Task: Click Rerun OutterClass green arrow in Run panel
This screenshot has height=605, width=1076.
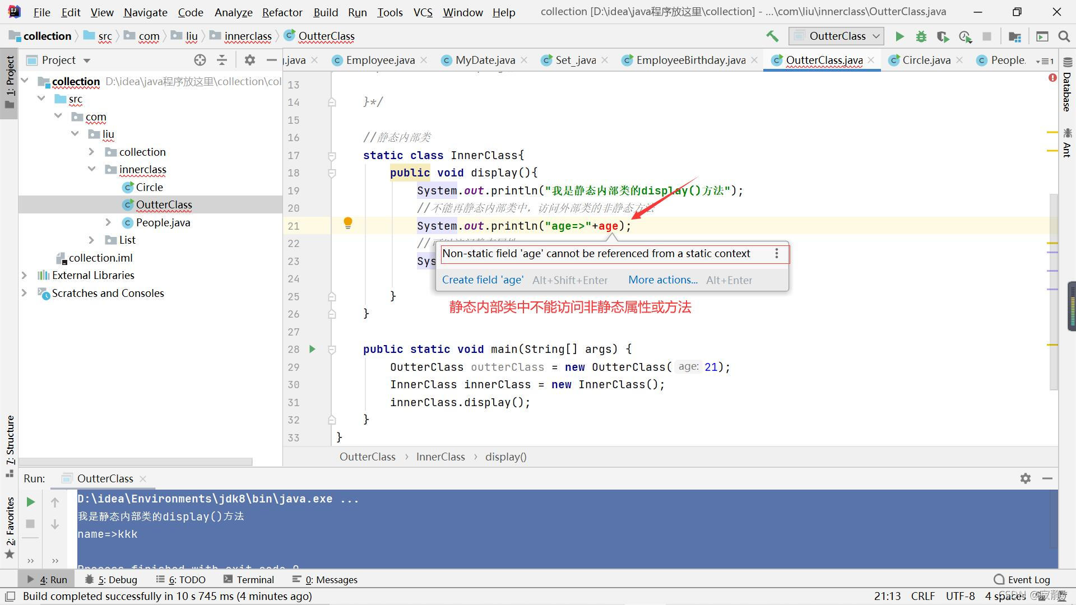Action: pos(31,502)
